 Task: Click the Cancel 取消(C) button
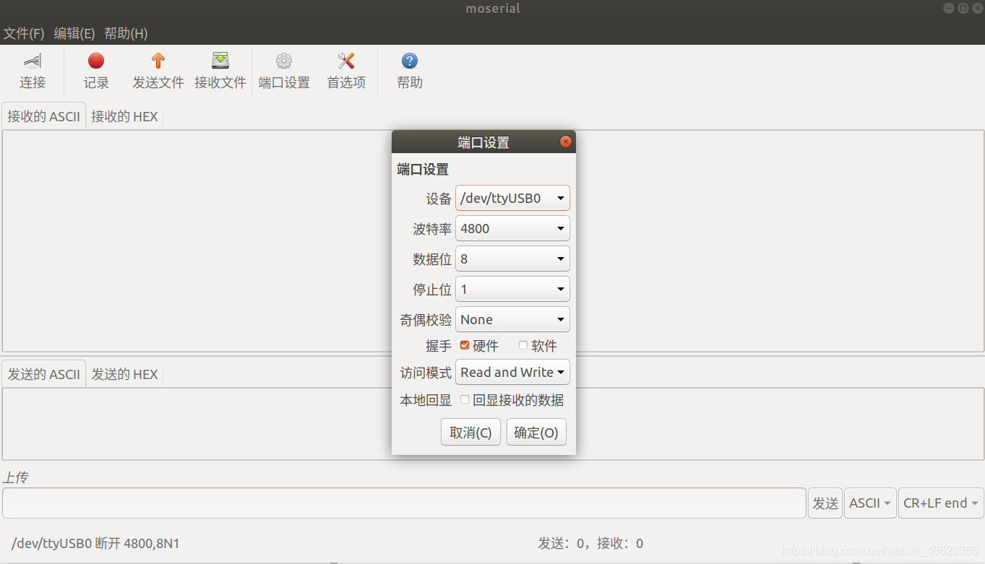pyautogui.click(x=470, y=432)
